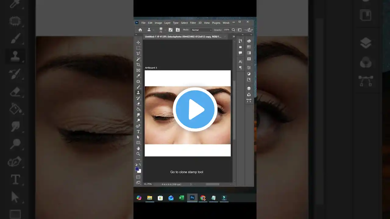Open the Paragraph panel icon
This screenshot has width=390, height=219.
click(240, 68)
